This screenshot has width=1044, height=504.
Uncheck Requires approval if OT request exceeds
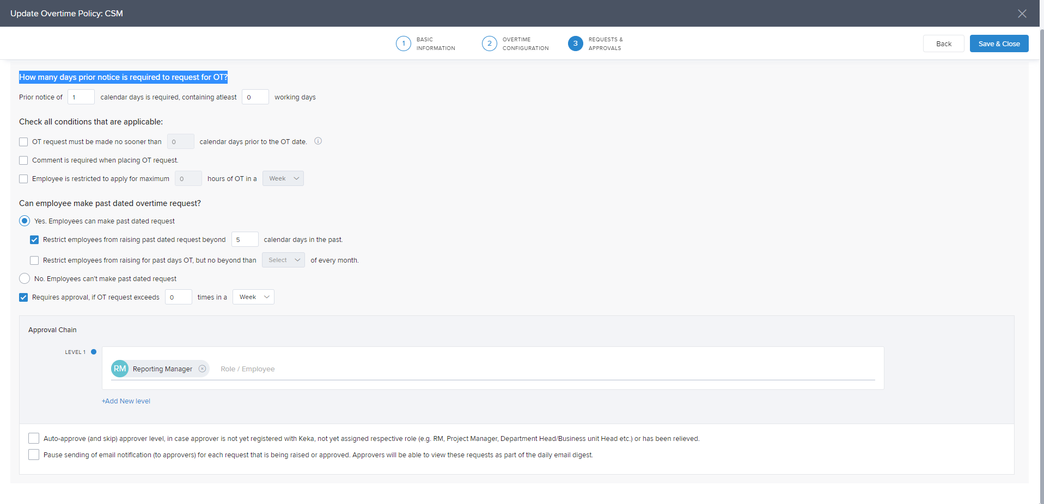(23, 297)
